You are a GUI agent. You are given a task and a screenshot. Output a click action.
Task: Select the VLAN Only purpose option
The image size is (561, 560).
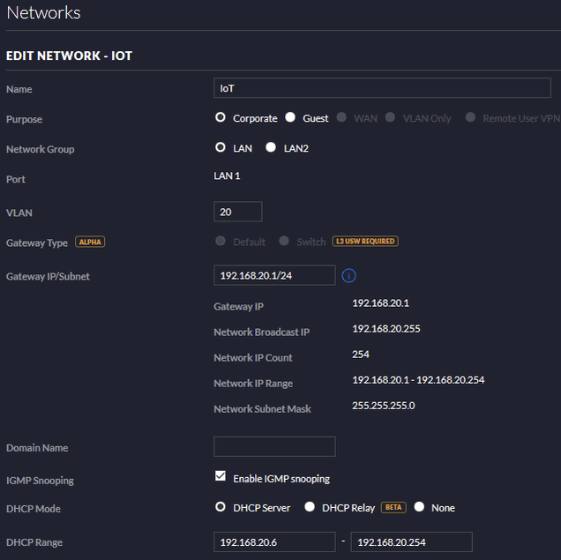coord(390,118)
